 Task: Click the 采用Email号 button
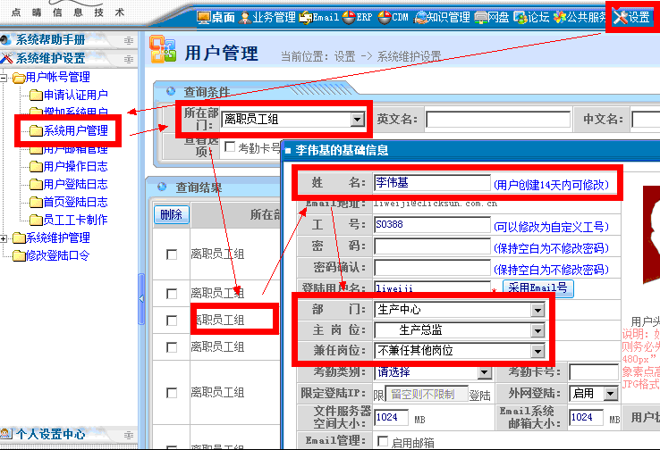[x=538, y=288]
